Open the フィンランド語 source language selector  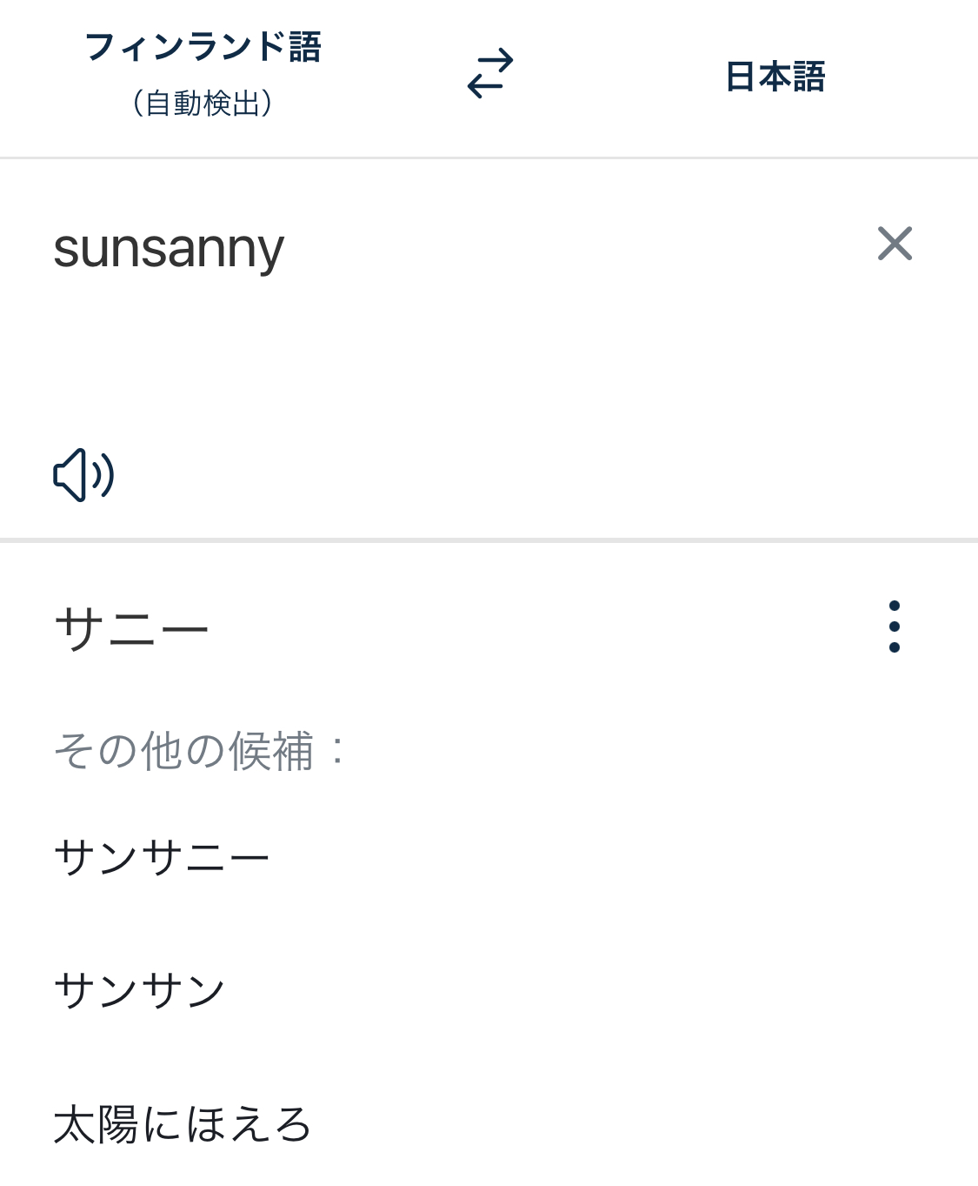tap(203, 48)
